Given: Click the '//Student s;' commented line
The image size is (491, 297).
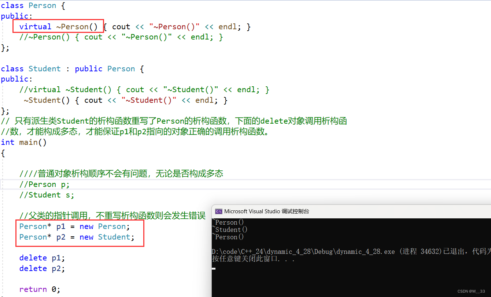Looking at the screenshot, I should [47, 195].
